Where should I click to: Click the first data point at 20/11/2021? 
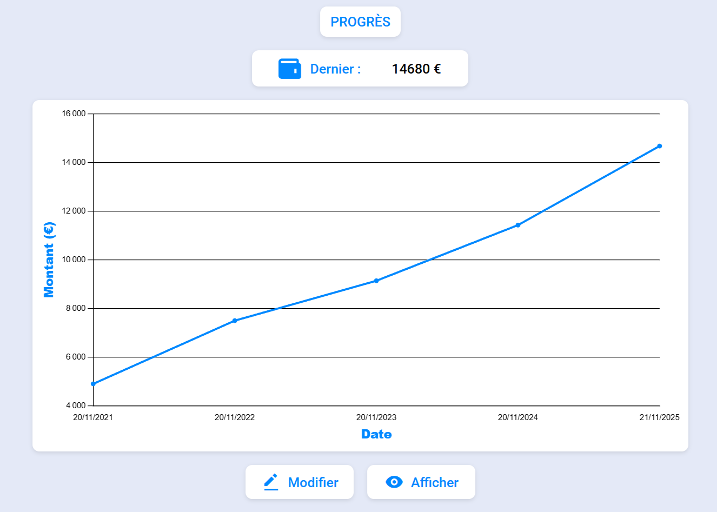click(x=94, y=383)
